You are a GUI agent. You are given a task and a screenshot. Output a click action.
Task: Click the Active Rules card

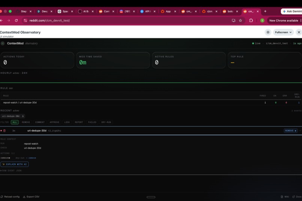(189, 60)
